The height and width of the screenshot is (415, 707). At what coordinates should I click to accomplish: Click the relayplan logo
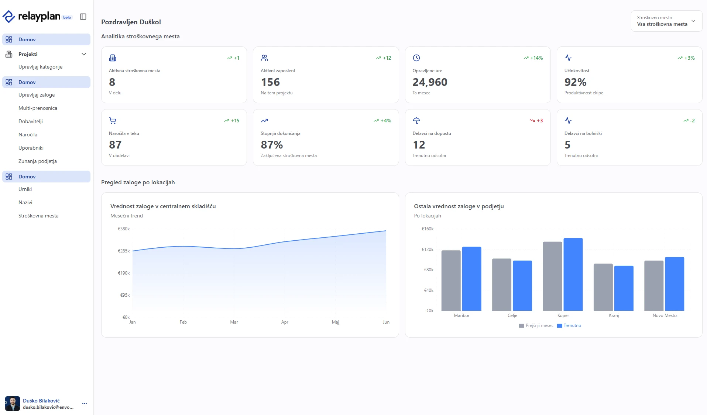coord(31,16)
